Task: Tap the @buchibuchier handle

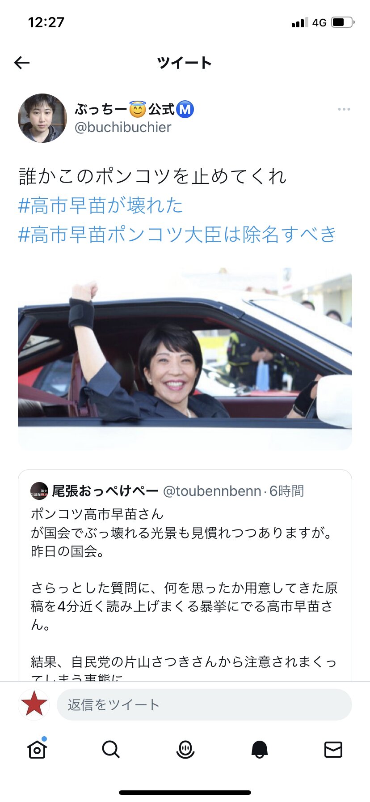Action: (123, 127)
